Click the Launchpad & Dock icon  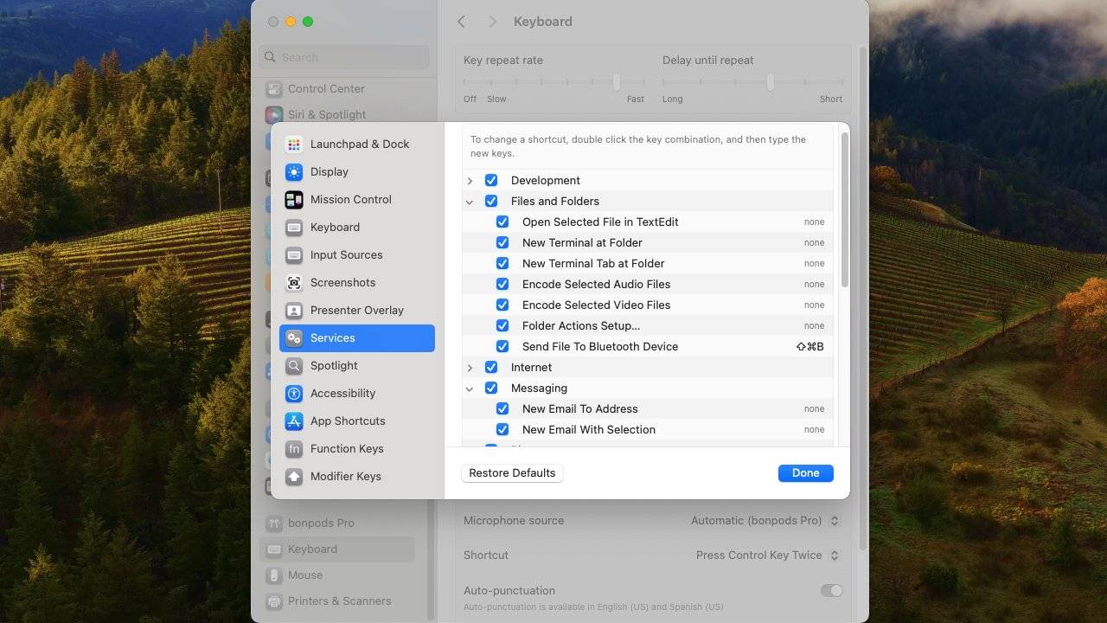pos(294,145)
